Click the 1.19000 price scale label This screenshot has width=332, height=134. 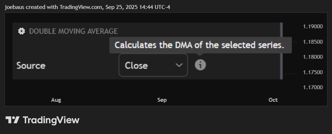[x=313, y=27]
